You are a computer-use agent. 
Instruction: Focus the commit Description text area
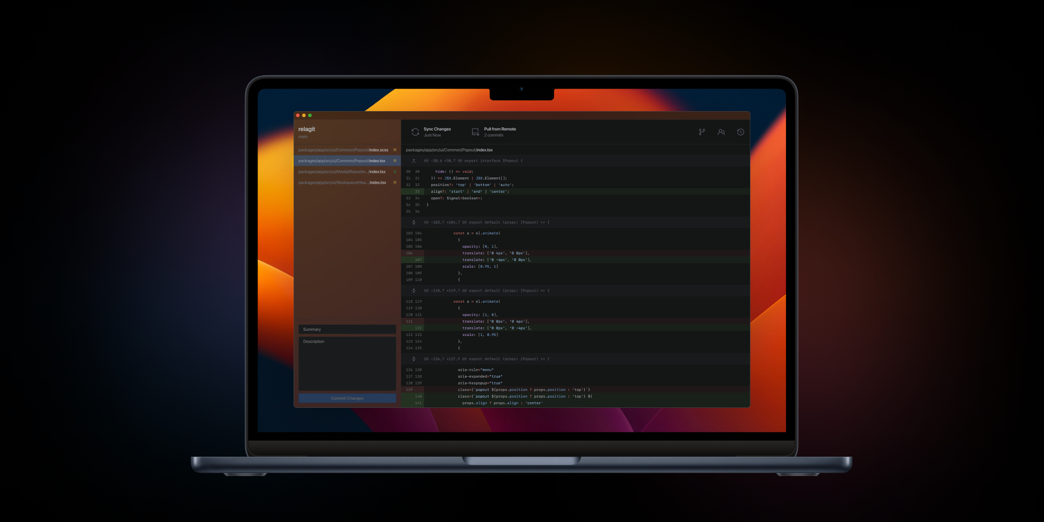tap(347, 363)
